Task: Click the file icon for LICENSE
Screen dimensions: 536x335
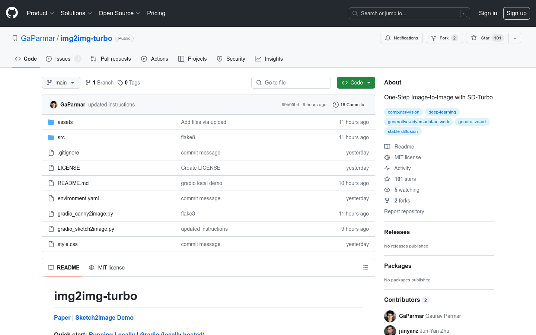Action: 51,168
